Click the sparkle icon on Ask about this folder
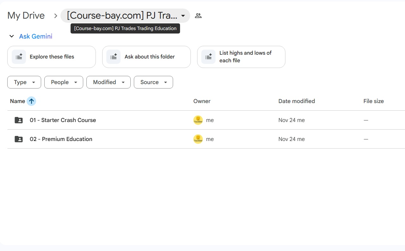 click(x=114, y=57)
